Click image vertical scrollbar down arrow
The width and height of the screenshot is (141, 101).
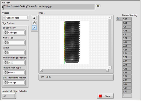[110, 67]
